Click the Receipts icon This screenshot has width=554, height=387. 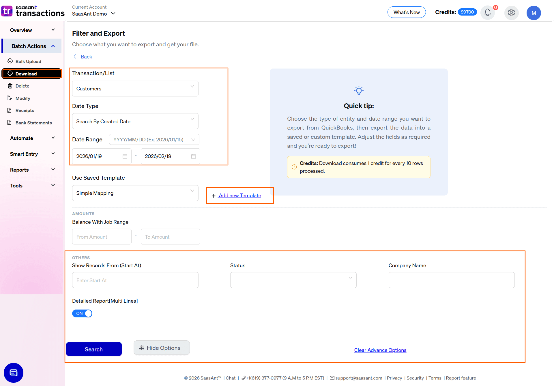(x=10, y=110)
